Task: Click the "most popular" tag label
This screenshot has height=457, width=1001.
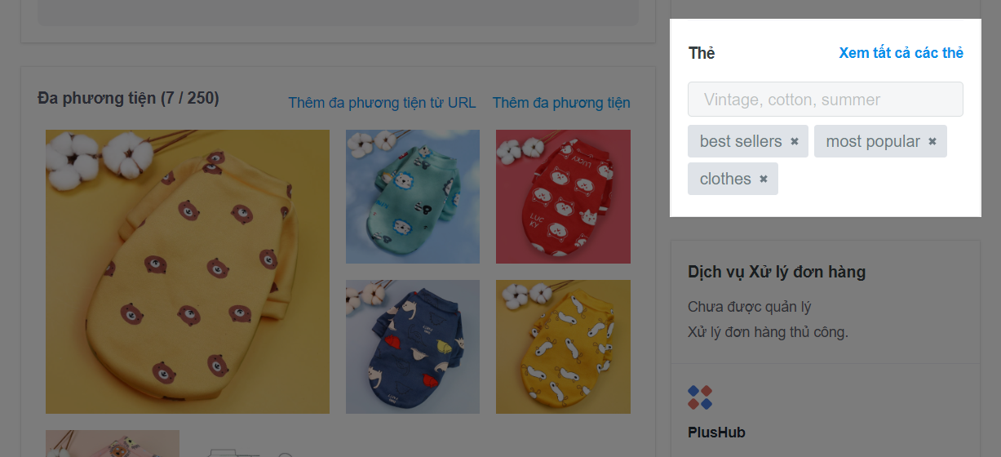Action: click(873, 141)
